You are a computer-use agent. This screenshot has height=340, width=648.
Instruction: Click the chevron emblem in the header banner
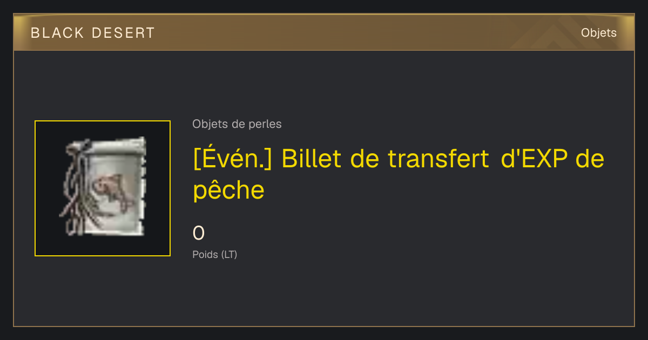(545, 35)
